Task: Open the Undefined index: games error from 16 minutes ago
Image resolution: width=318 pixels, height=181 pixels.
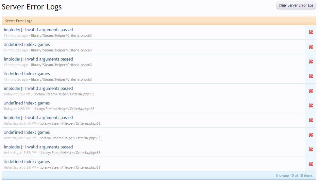Action: coord(27,45)
